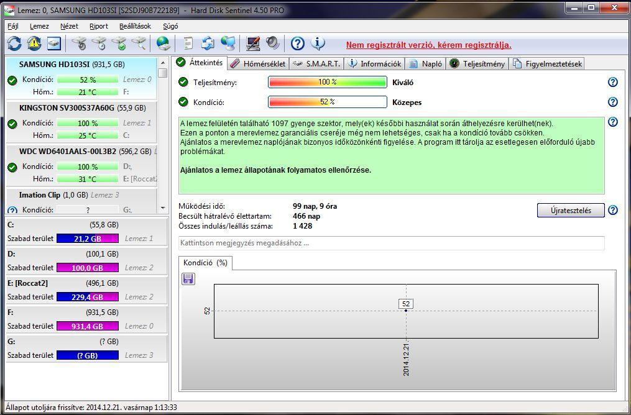The image size is (631, 415).
Task: Open the text report document icon
Action: (x=188, y=43)
